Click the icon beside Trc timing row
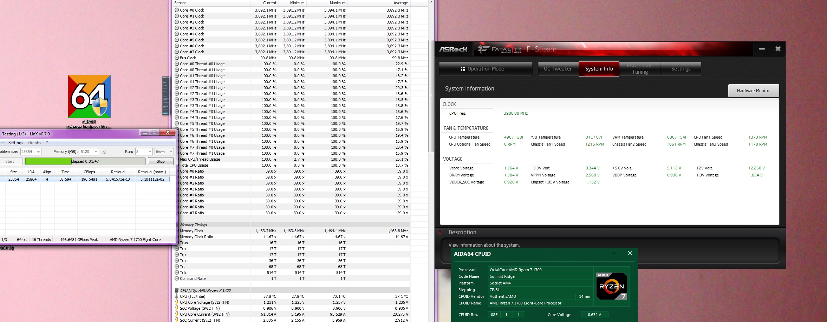827x322 pixels. coord(177,267)
